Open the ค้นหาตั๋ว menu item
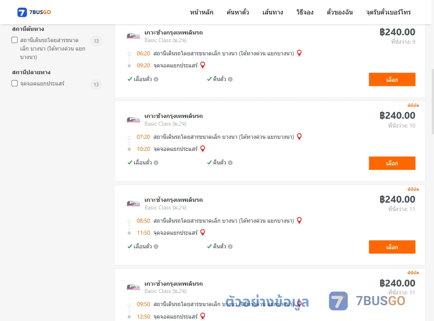Image resolution: width=434 pixels, height=321 pixels. point(238,12)
